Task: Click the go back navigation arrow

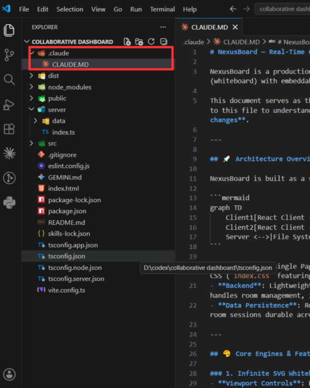Action: pyautogui.click(x=233, y=9)
